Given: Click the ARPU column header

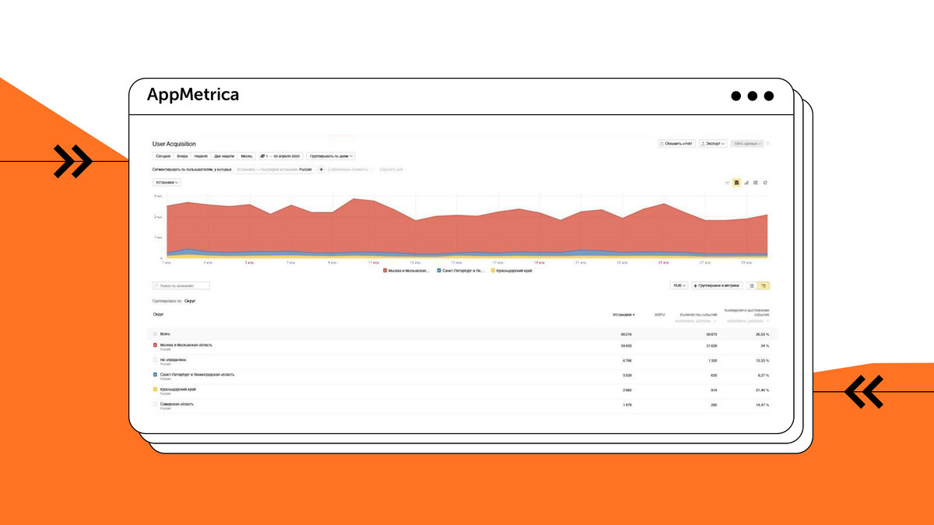Looking at the screenshot, I should 660,315.
